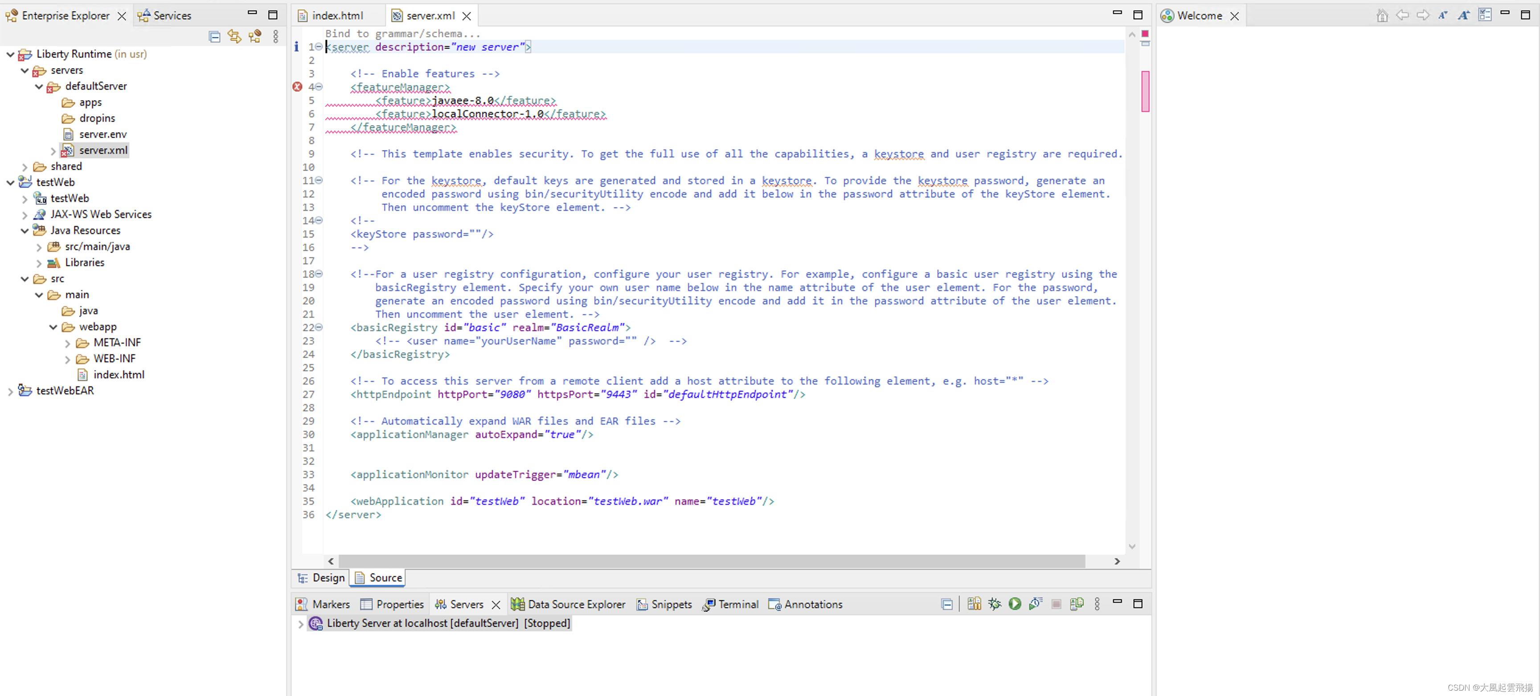Click the red error marker in the overview ruler
This screenshot has height=696, width=1540.
click(x=1146, y=34)
